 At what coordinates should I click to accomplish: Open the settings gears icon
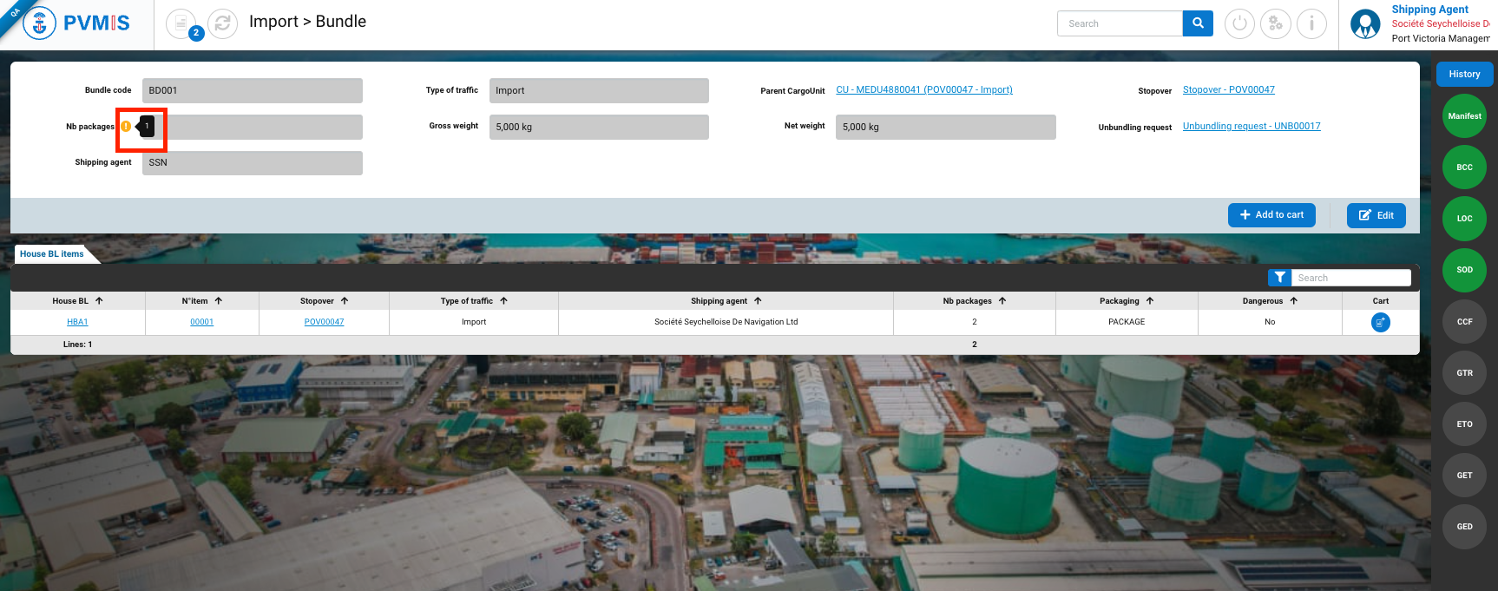(x=1275, y=23)
